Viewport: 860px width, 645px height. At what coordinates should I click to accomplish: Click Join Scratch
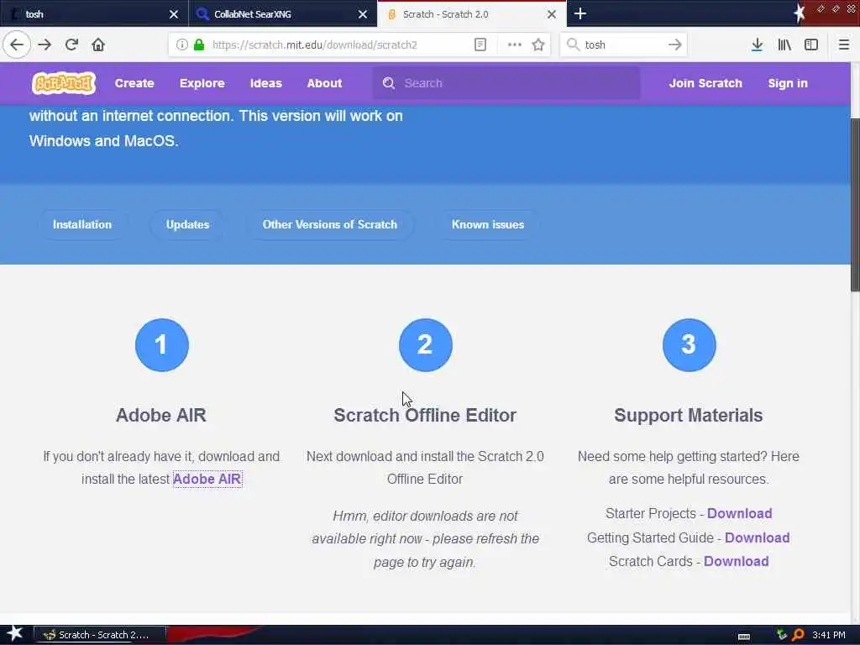click(x=705, y=83)
